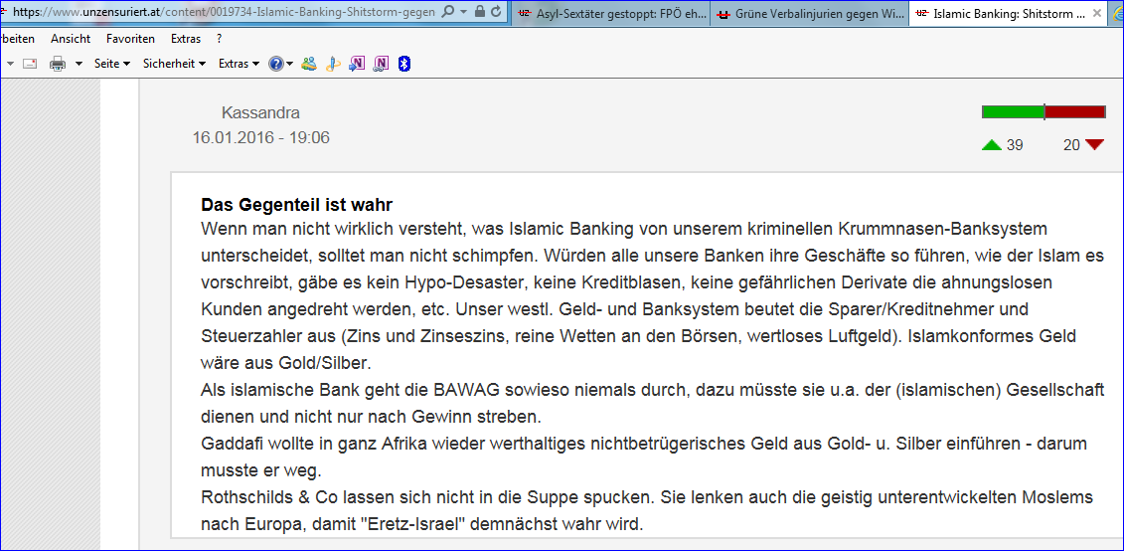This screenshot has width=1124, height=551.
Task: Click the refresh icon in the address bar
Action: pyautogui.click(x=498, y=11)
